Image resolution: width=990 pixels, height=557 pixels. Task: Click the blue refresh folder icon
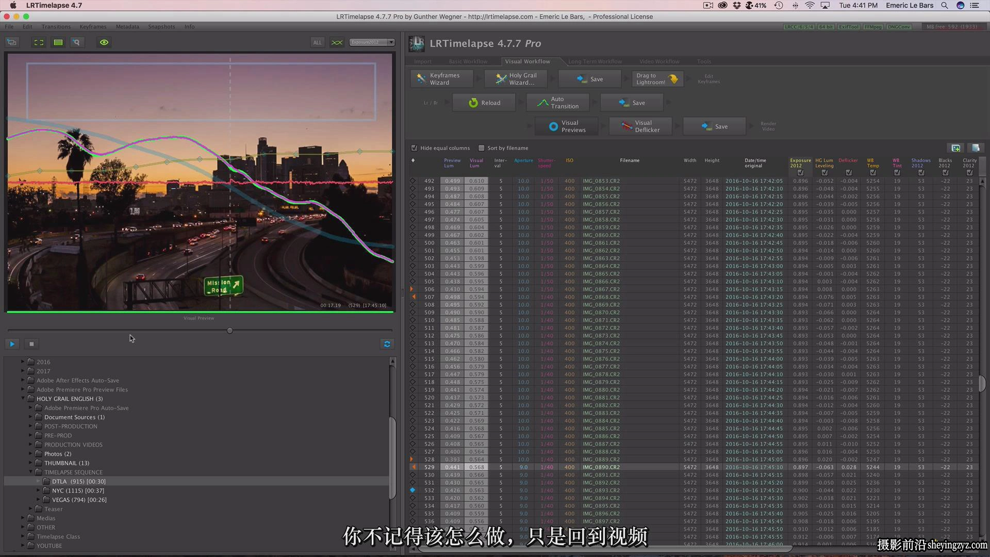pos(387,344)
